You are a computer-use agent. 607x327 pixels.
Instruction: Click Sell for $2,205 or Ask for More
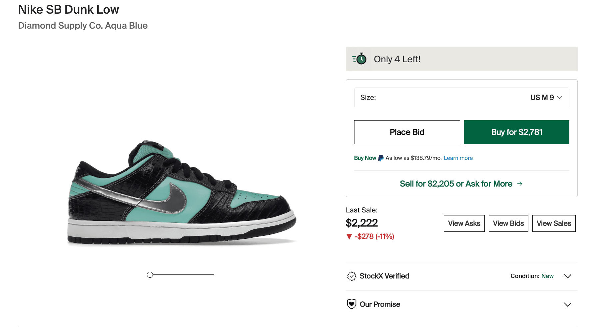(x=456, y=184)
